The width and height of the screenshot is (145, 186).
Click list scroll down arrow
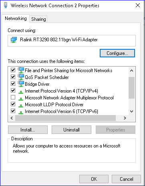point(131,111)
